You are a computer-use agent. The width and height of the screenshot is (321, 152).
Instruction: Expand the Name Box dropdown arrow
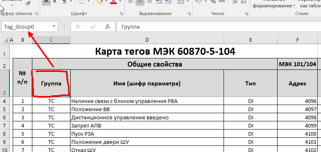click(54, 26)
